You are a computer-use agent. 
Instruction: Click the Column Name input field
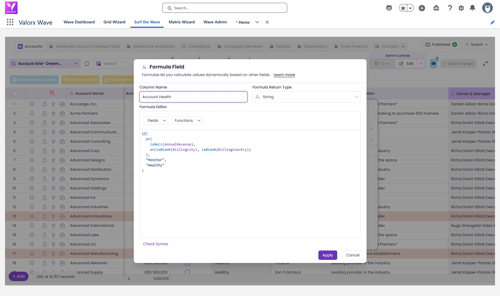point(193,97)
